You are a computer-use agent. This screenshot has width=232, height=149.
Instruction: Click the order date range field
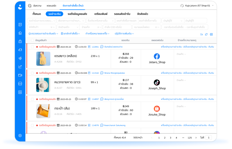pyautogui.click(x=185, y=27)
